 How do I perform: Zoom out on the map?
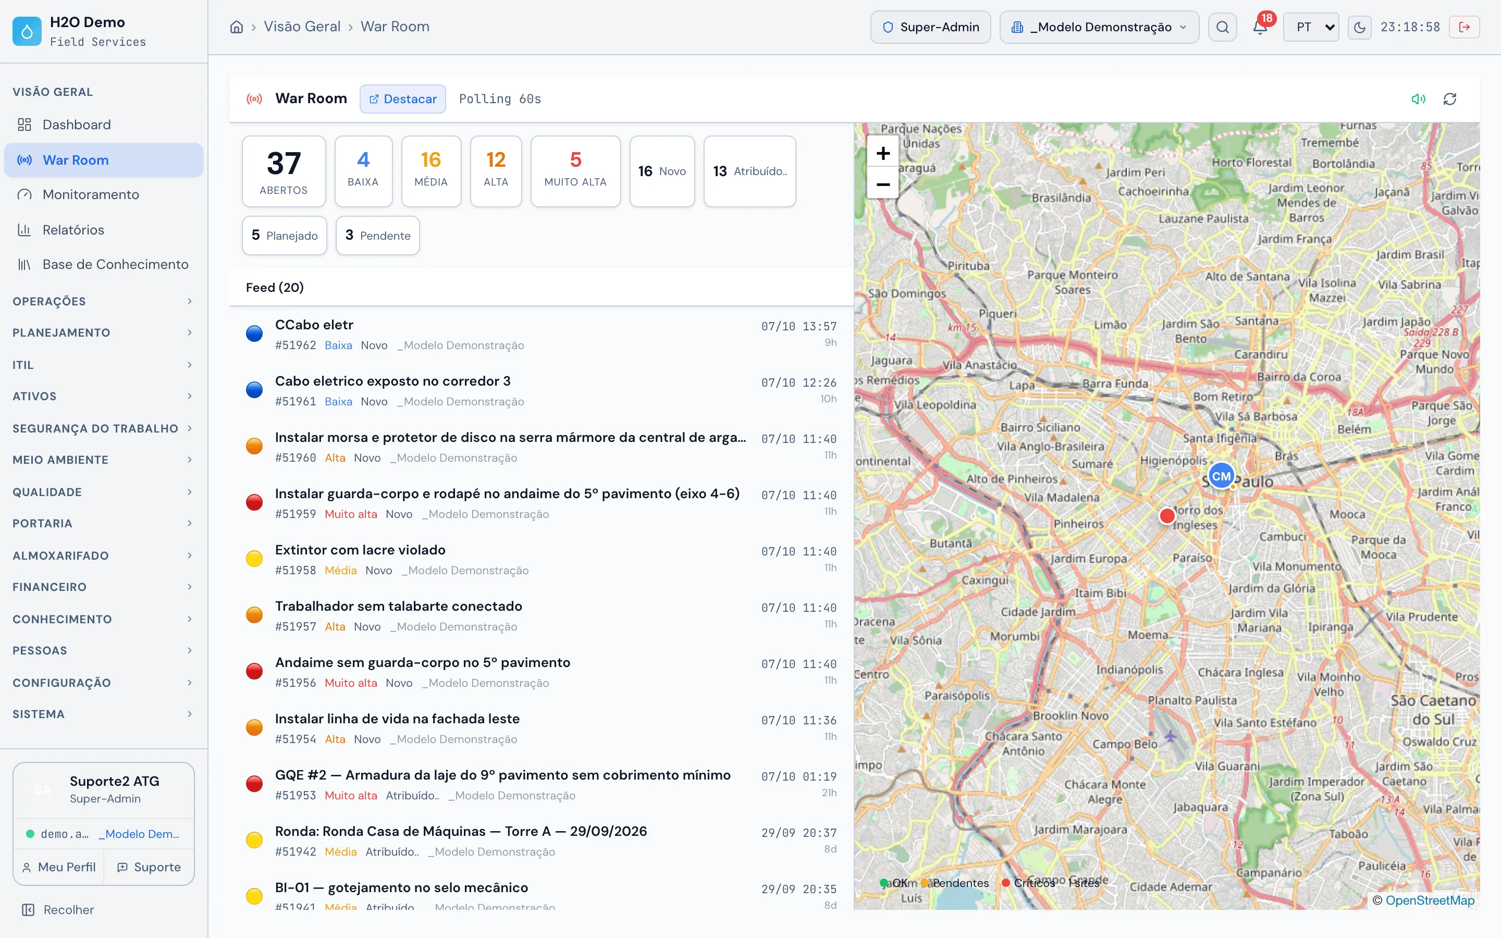[882, 183]
